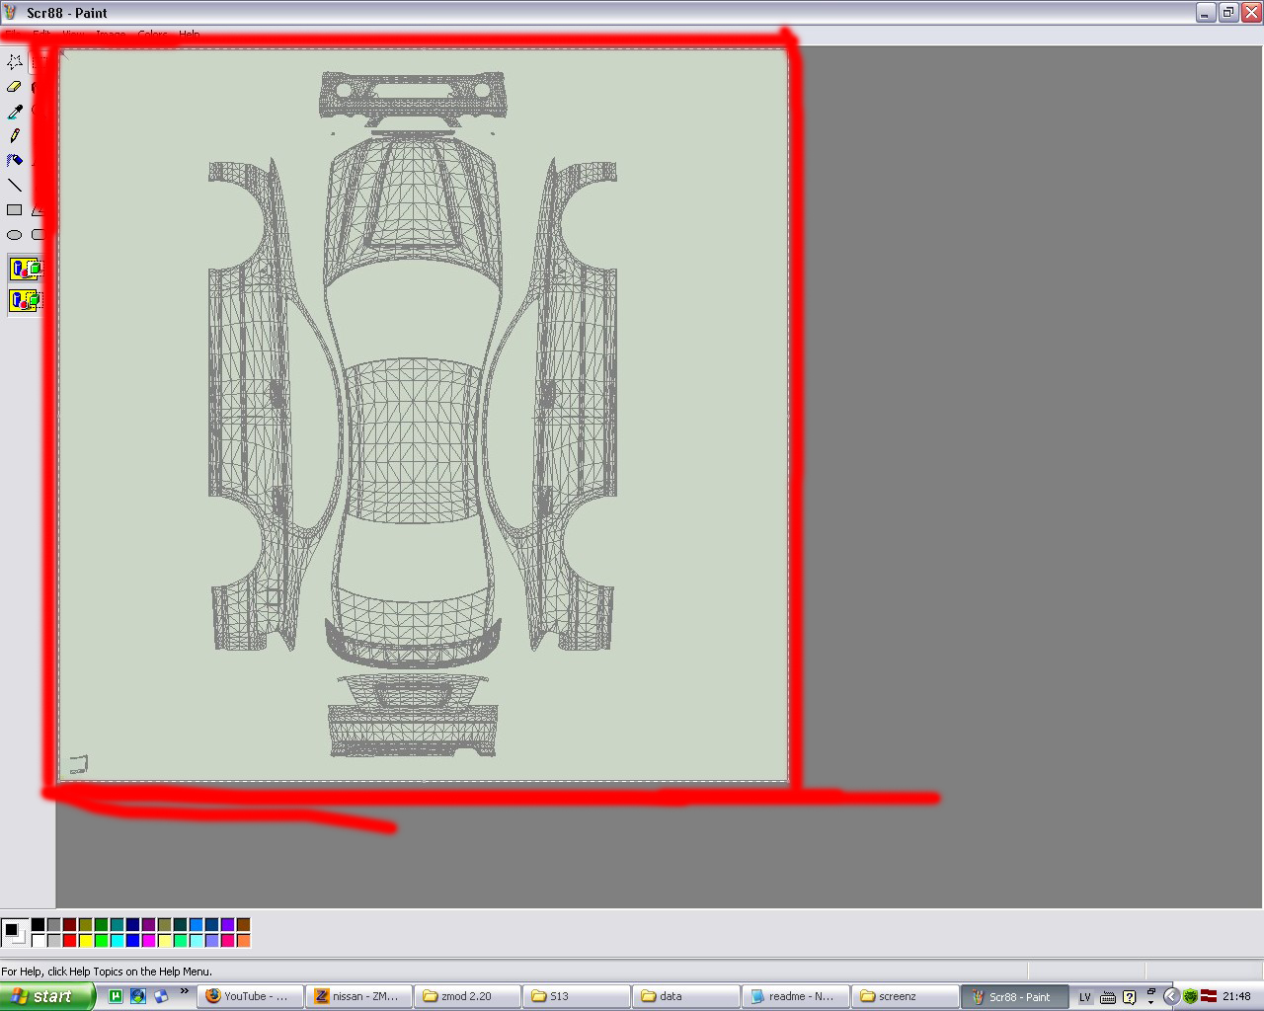The height and width of the screenshot is (1011, 1264).
Task: Choose the Pick Color eyedropper tool
Action: 15,112
